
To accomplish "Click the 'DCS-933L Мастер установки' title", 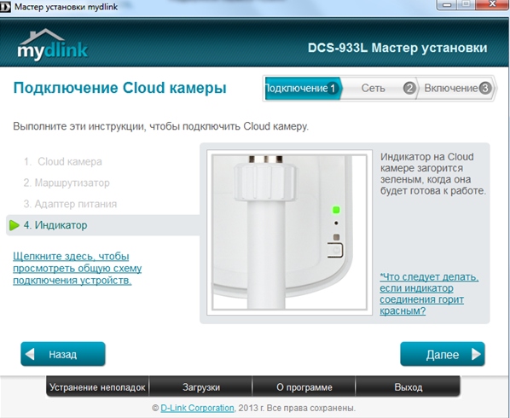I will [397, 48].
